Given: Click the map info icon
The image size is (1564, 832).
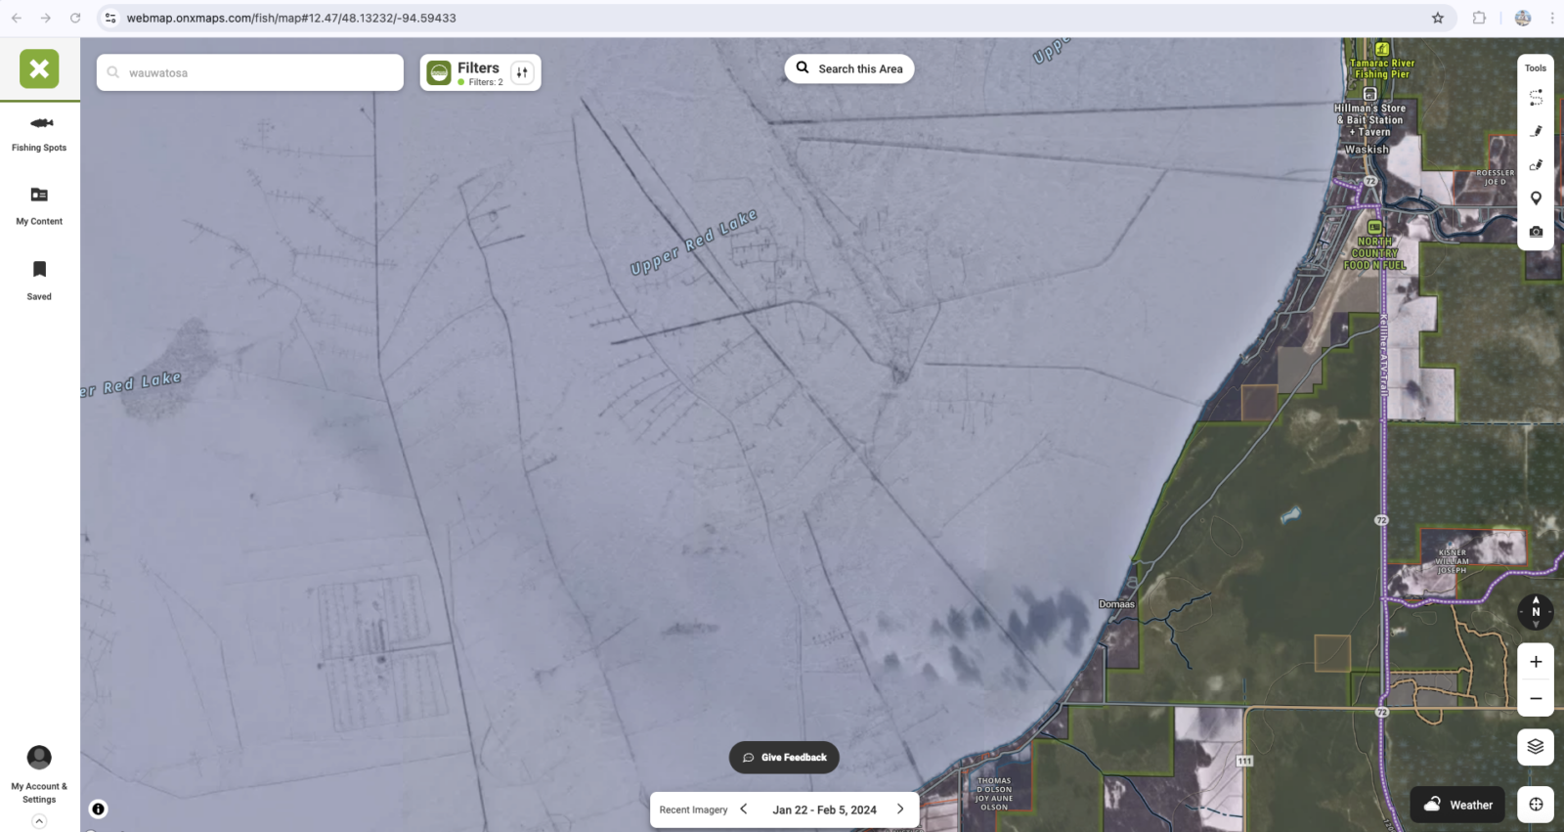Looking at the screenshot, I should pos(98,809).
